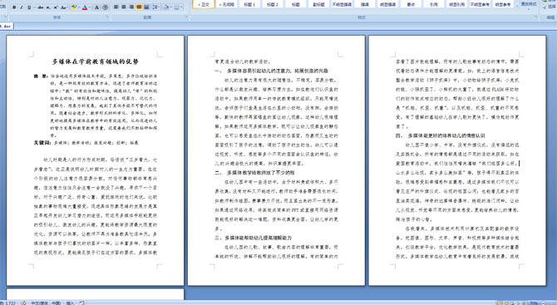Screen dimensions: 557x305
Task: Click the enclosed character icon
Action: tap(105, 7)
